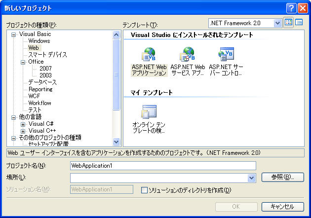Expand the Visual C# node
The image size is (311, 218).
[x=23, y=124]
